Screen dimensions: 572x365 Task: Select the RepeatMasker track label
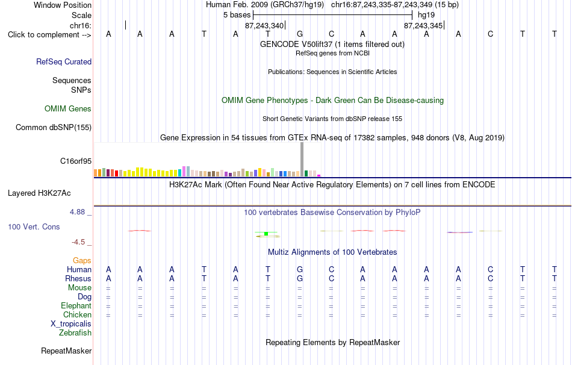coord(66,351)
